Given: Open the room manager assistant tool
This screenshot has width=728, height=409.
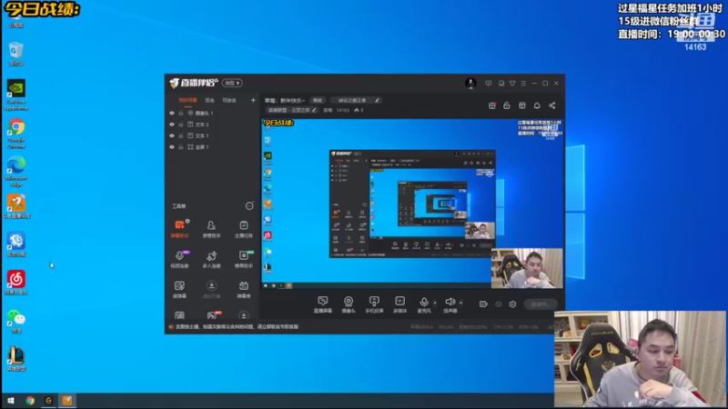Looking at the screenshot, I should [211, 229].
